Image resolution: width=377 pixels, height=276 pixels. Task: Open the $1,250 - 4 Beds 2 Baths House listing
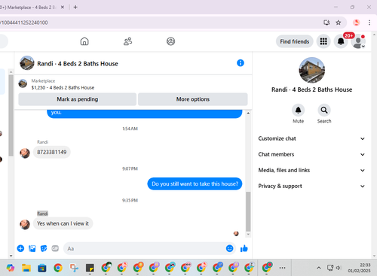coord(63,87)
